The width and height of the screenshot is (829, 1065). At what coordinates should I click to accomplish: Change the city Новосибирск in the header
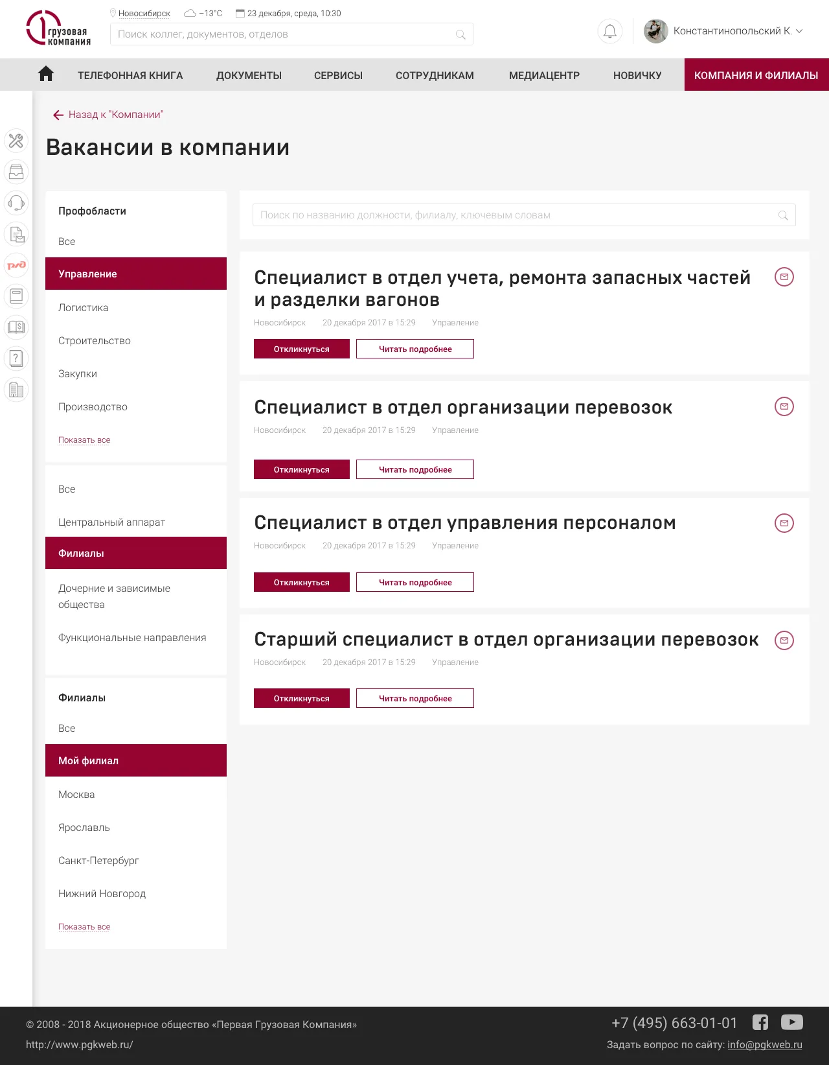click(144, 13)
